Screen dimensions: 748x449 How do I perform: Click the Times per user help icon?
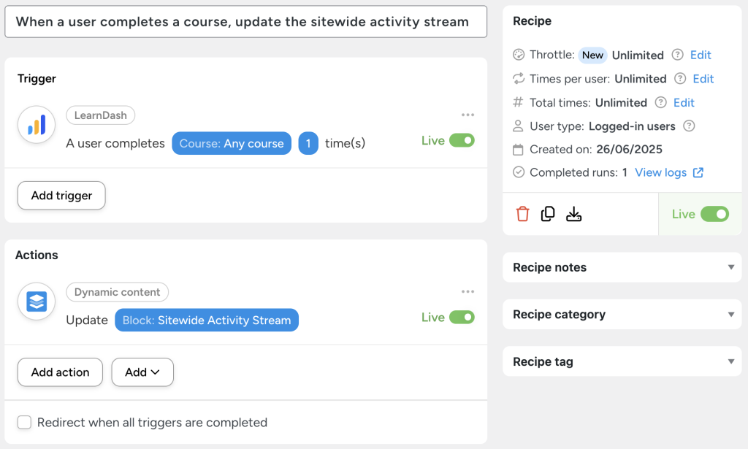[679, 78]
